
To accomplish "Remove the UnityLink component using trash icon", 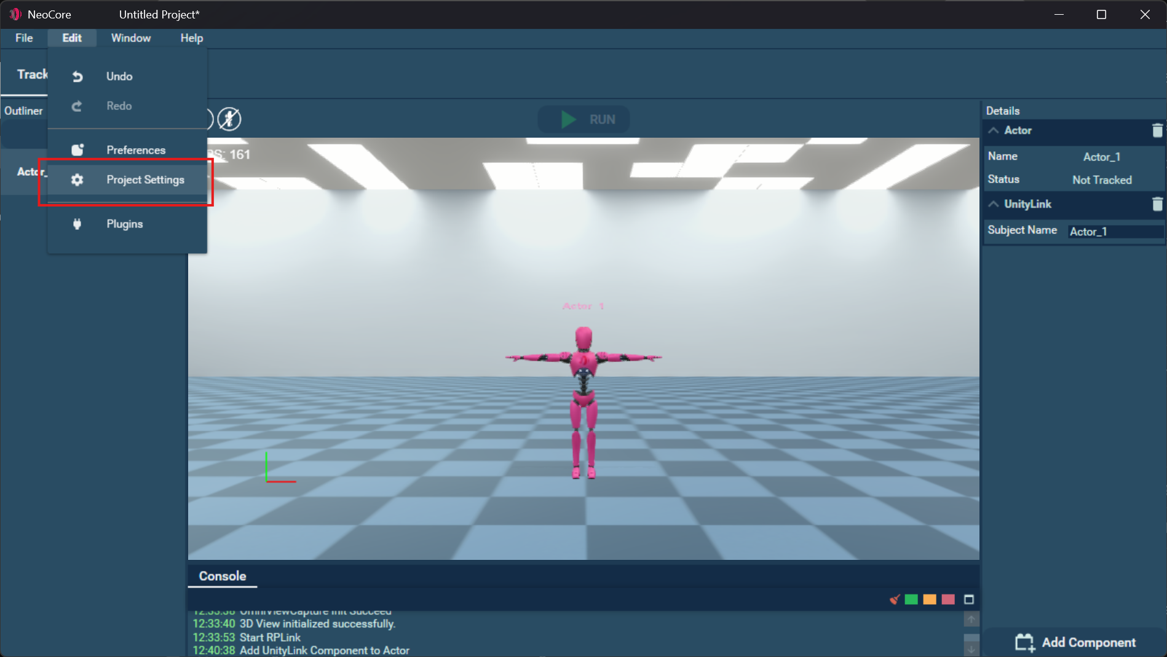I will [1157, 204].
